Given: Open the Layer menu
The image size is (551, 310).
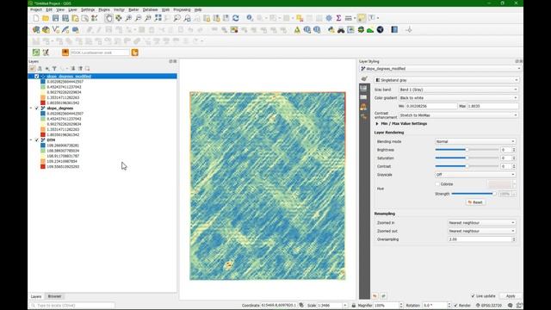Looking at the screenshot, I should click(72, 9).
